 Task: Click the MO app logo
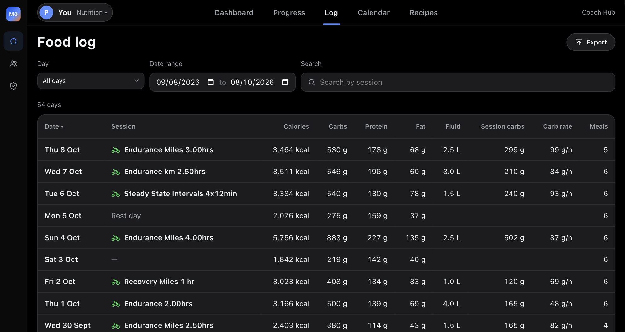pos(13,14)
